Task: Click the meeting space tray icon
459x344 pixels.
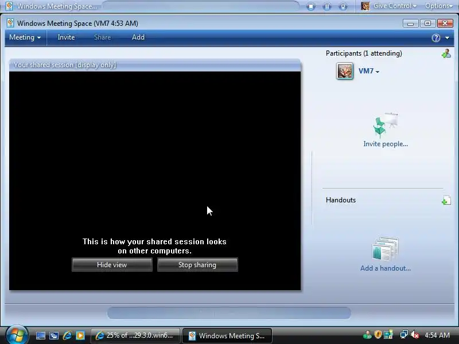Action: click(388, 335)
